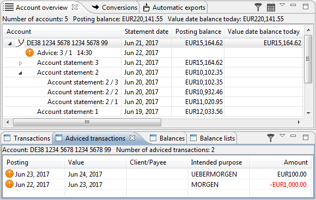Expand Account statement: 3 node
316x200 pixels.
pos(20,64)
